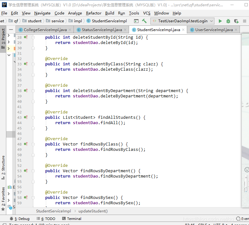
Task: Click the override gutter marker on line 38
Action: 26,91
